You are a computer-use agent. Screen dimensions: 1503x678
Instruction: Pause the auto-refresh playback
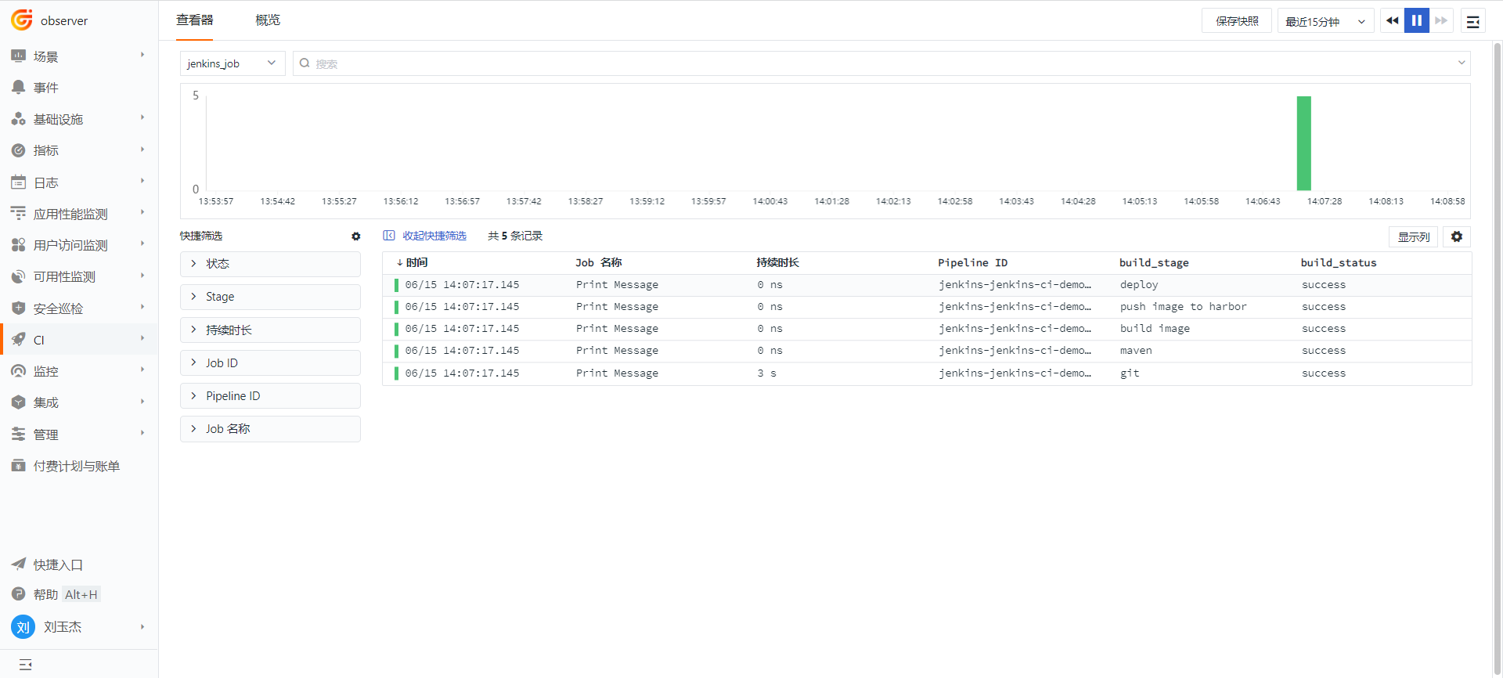pos(1416,21)
